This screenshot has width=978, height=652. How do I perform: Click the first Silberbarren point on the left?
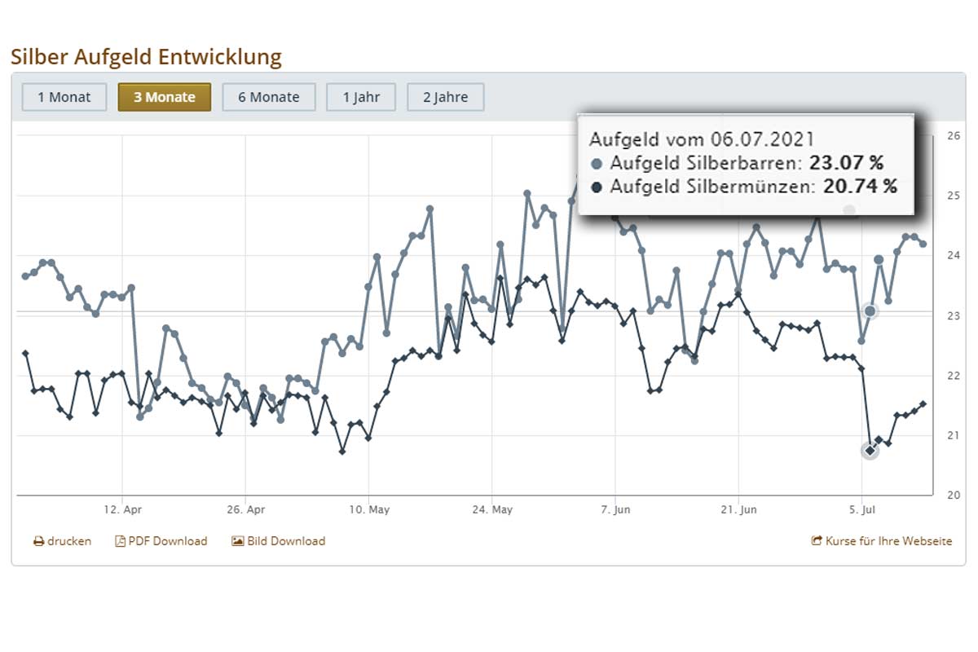[25, 276]
